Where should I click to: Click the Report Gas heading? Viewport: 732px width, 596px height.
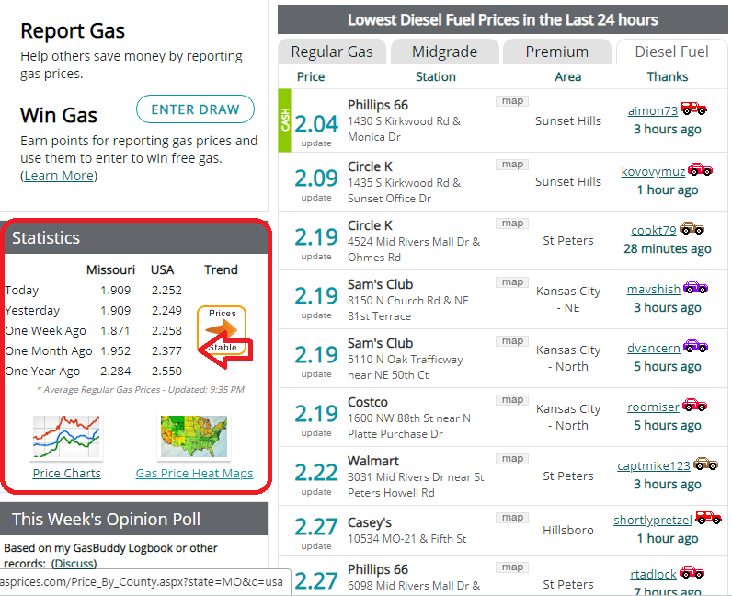coord(73,31)
